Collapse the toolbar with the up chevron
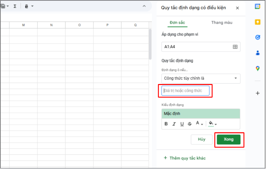 point(144,6)
